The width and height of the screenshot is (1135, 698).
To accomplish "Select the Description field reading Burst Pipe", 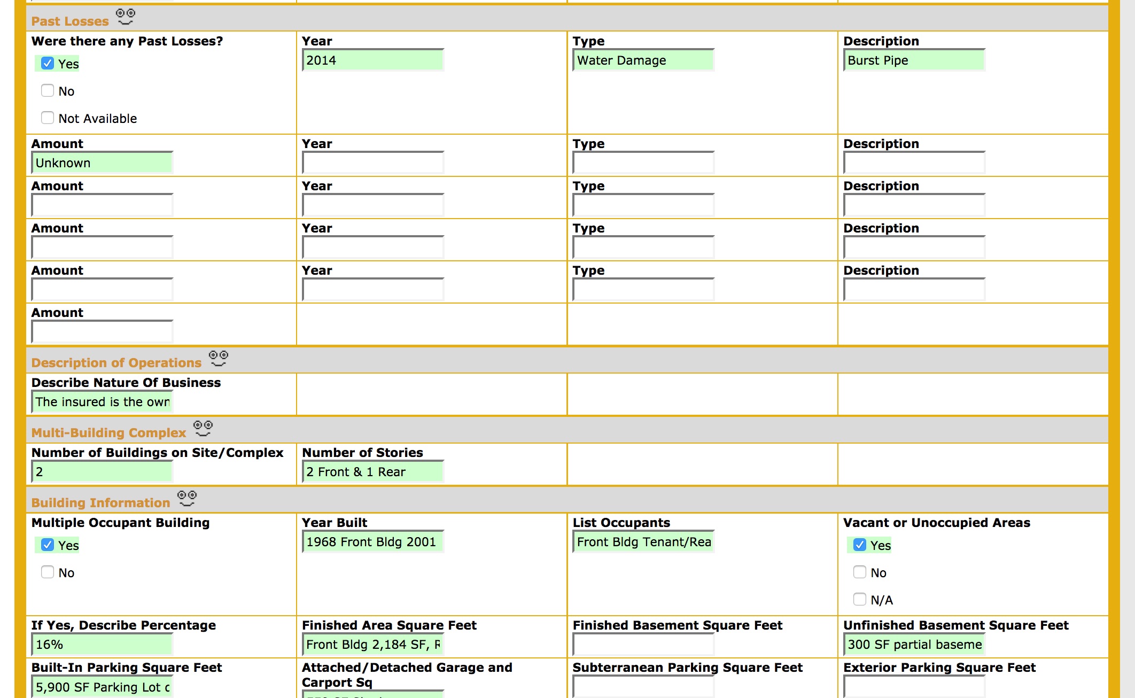I will pos(914,60).
